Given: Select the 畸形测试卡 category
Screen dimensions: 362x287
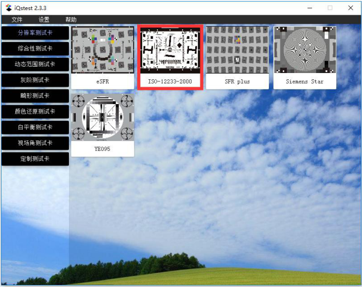Looking at the screenshot, I should 35,96.
